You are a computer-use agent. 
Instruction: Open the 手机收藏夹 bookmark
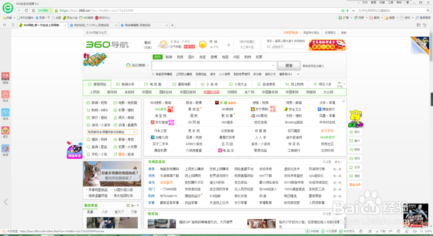[x=26, y=18]
